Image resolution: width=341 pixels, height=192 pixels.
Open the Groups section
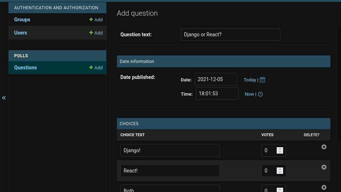click(x=22, y=20)
